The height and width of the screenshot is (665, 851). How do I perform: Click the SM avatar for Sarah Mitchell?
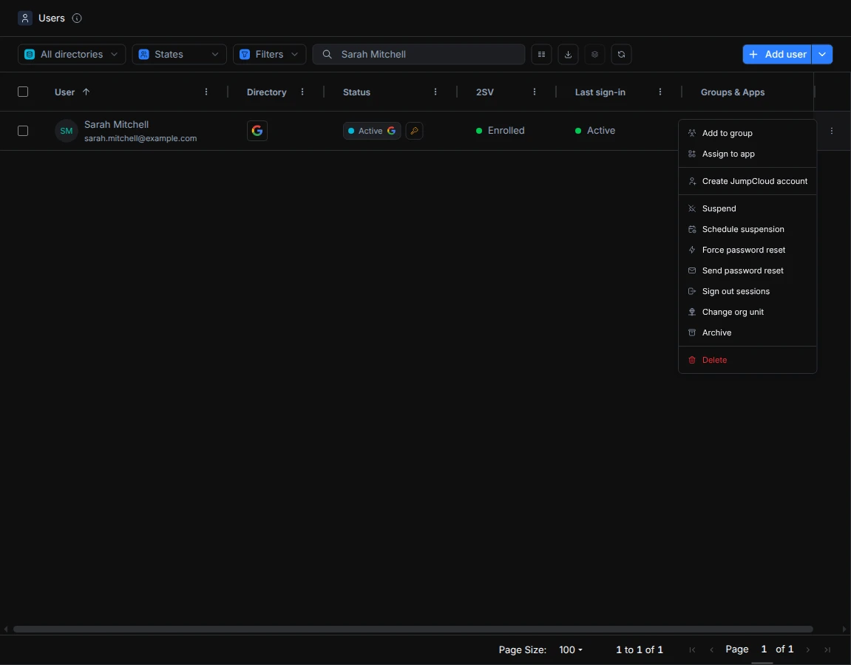(x=67, y=131)
